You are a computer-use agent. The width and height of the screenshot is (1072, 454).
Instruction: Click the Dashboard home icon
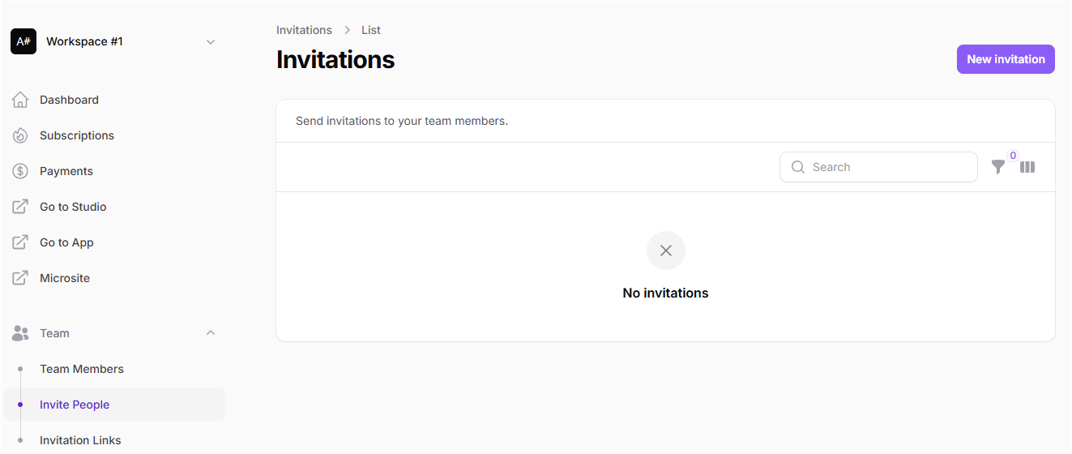click(x=20, y=100)
